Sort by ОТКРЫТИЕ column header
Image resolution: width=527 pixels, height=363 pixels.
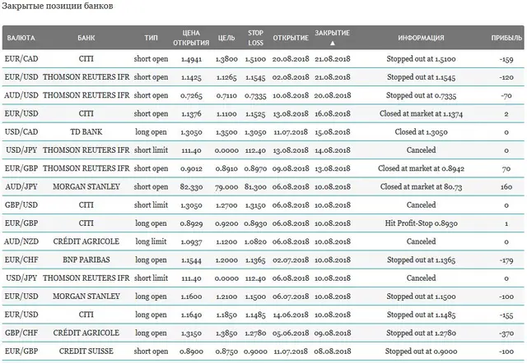tap(291, 38)
